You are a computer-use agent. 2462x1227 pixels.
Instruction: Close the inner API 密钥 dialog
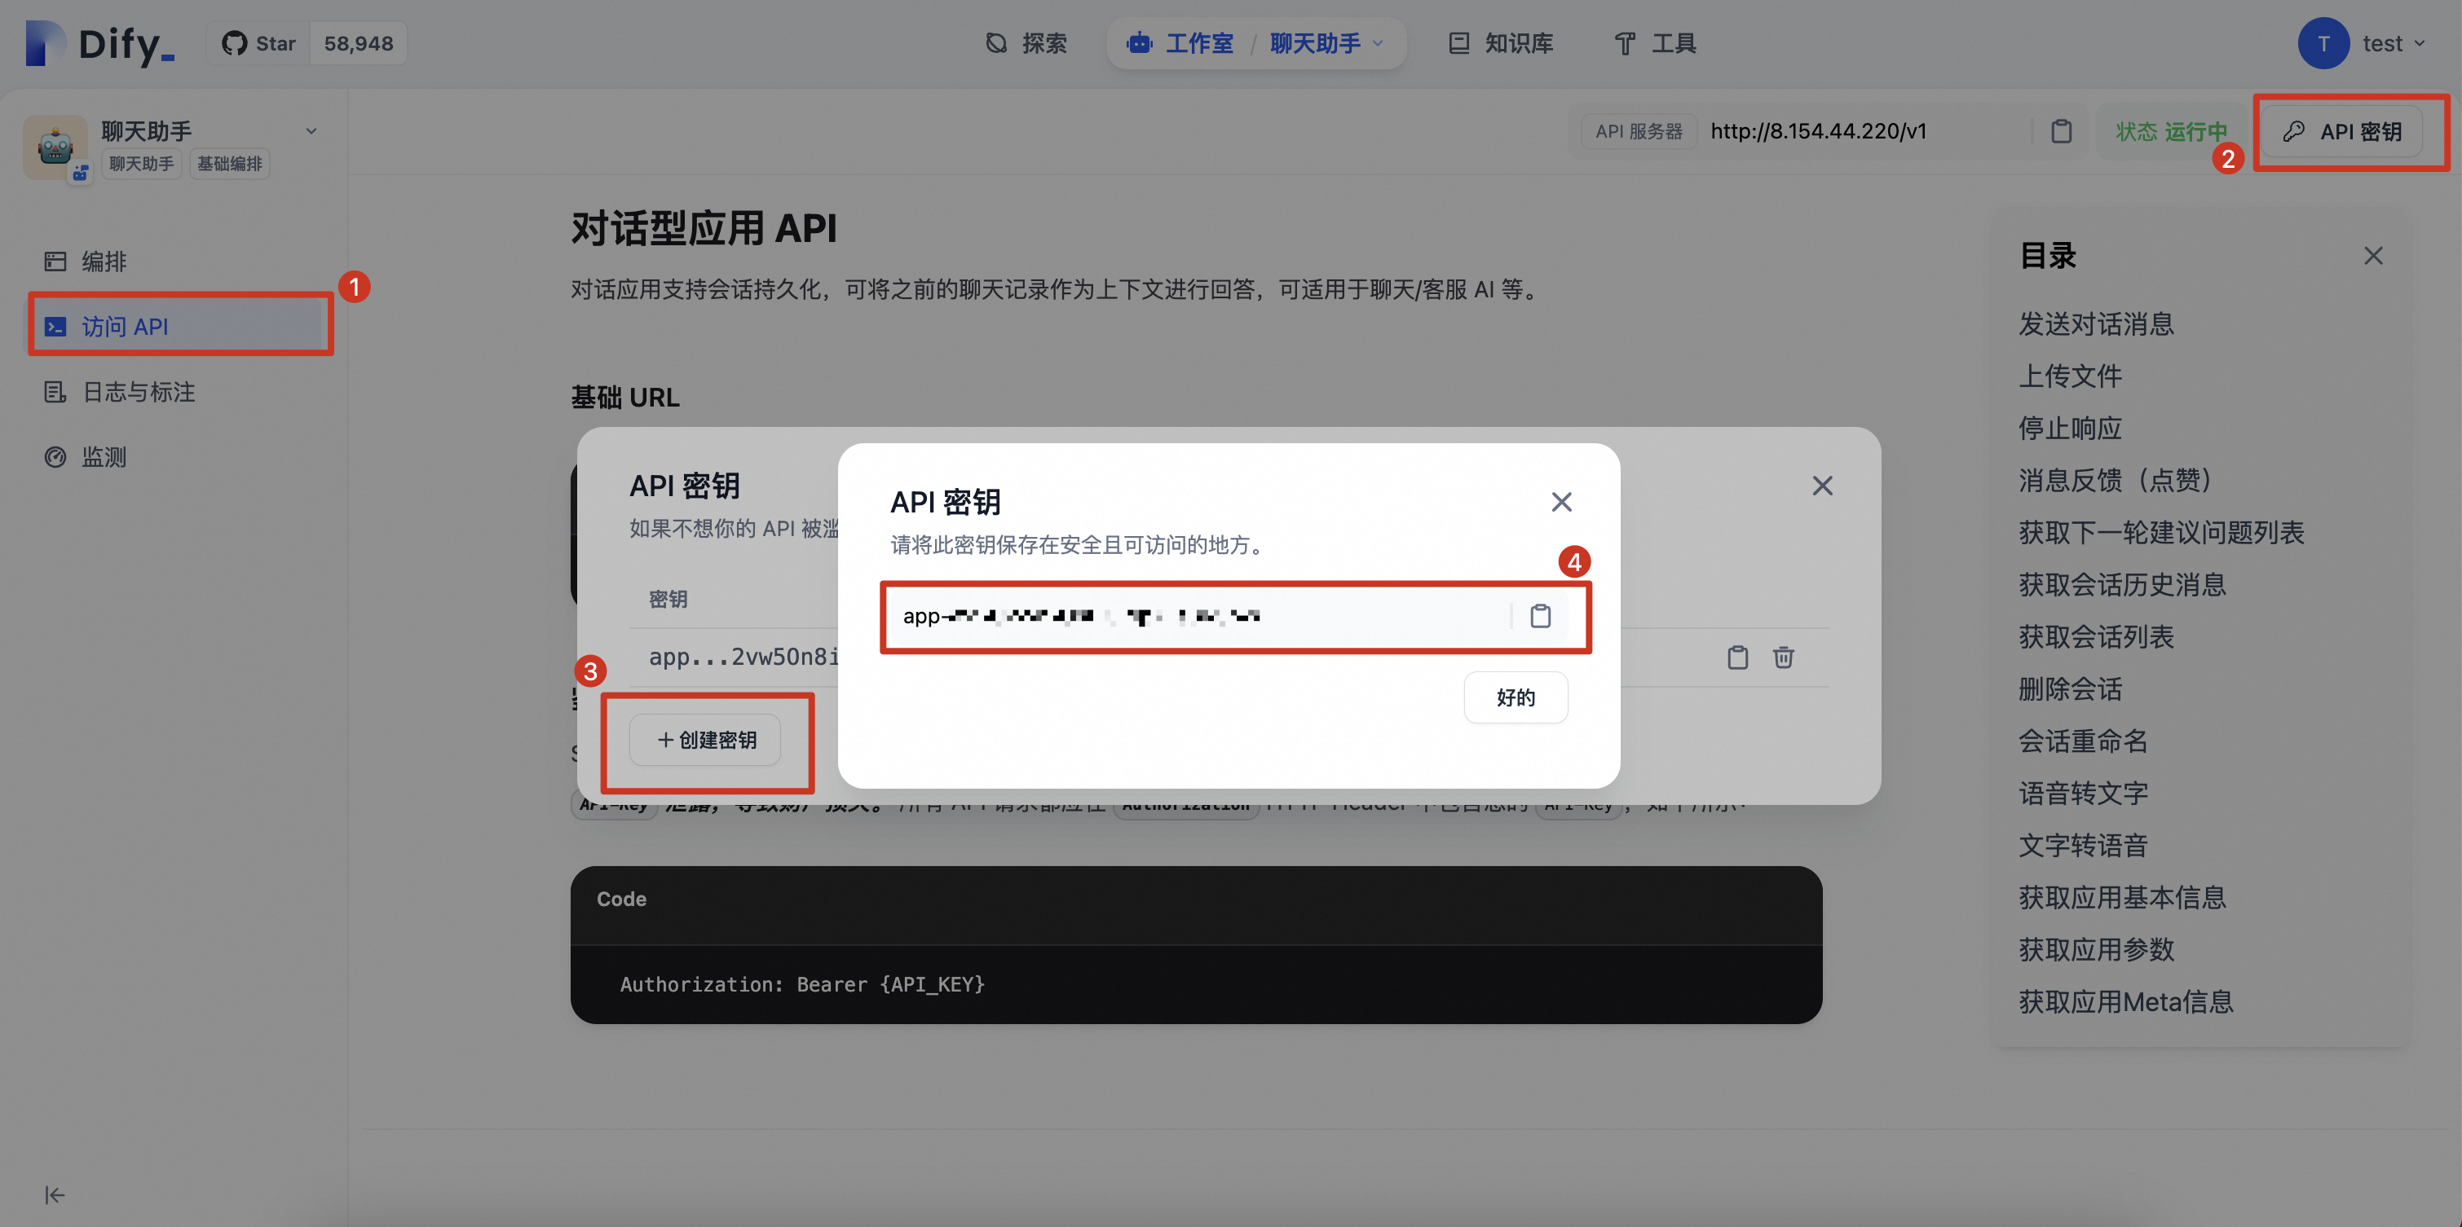(1560, 501)
